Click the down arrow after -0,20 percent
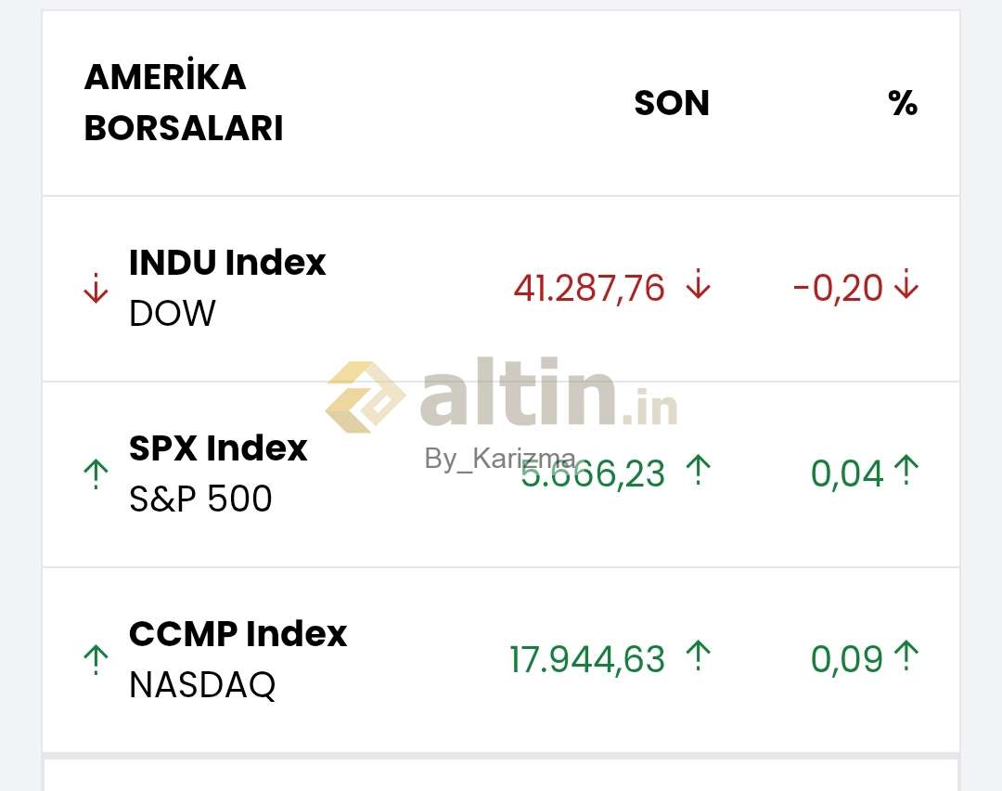This screenshot has height=791, width=1002. 906,284
